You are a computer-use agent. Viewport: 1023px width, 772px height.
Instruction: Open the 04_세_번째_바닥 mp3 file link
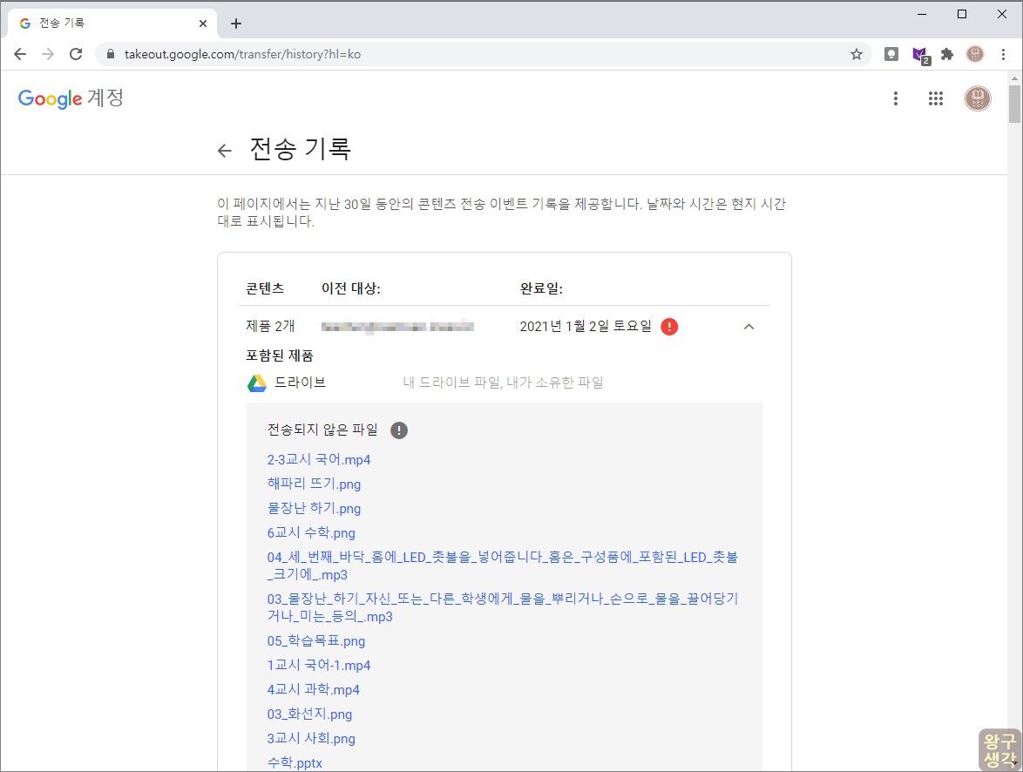point(503,565)
